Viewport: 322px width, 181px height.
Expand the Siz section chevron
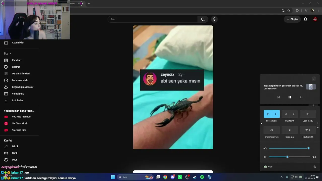(10, 54)
